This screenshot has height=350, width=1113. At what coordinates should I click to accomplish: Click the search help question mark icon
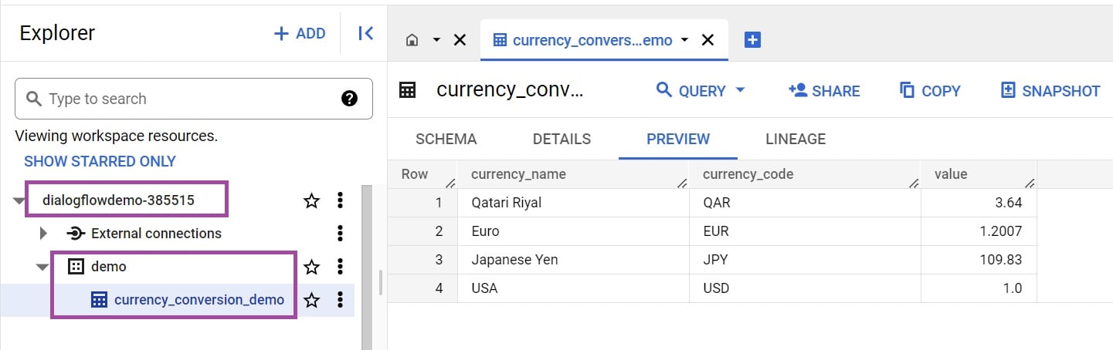tap(349, 99)
